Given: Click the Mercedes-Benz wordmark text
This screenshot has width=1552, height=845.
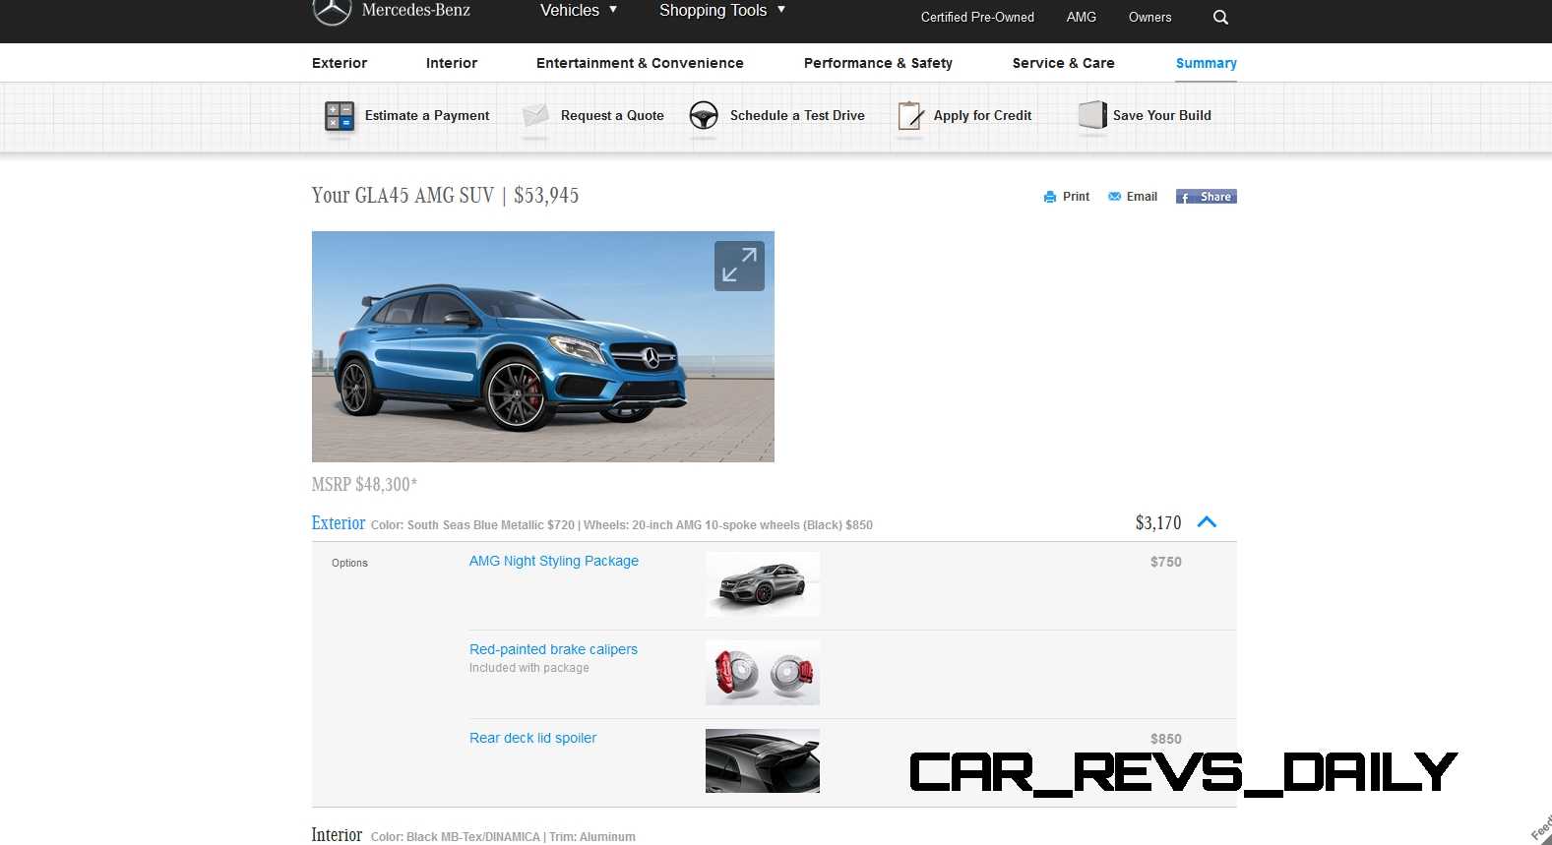Looking at the screenshot, I should pyautogui.click(x=416, y=10).
